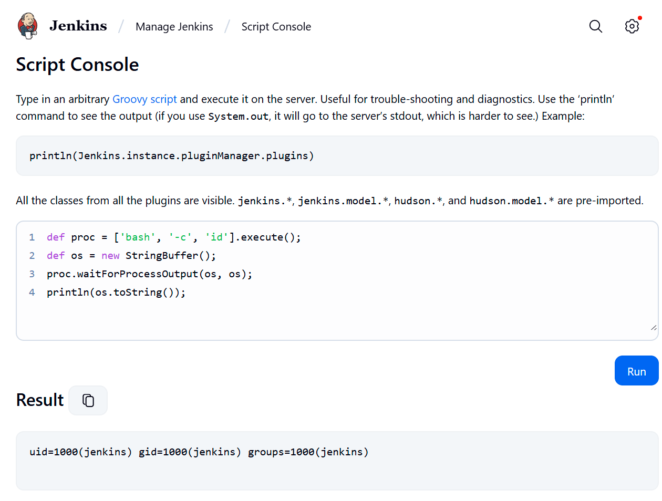Screen dimensions: 662x501
Task: Click inside the script editor textarea
Action: [x=337, y=281]
